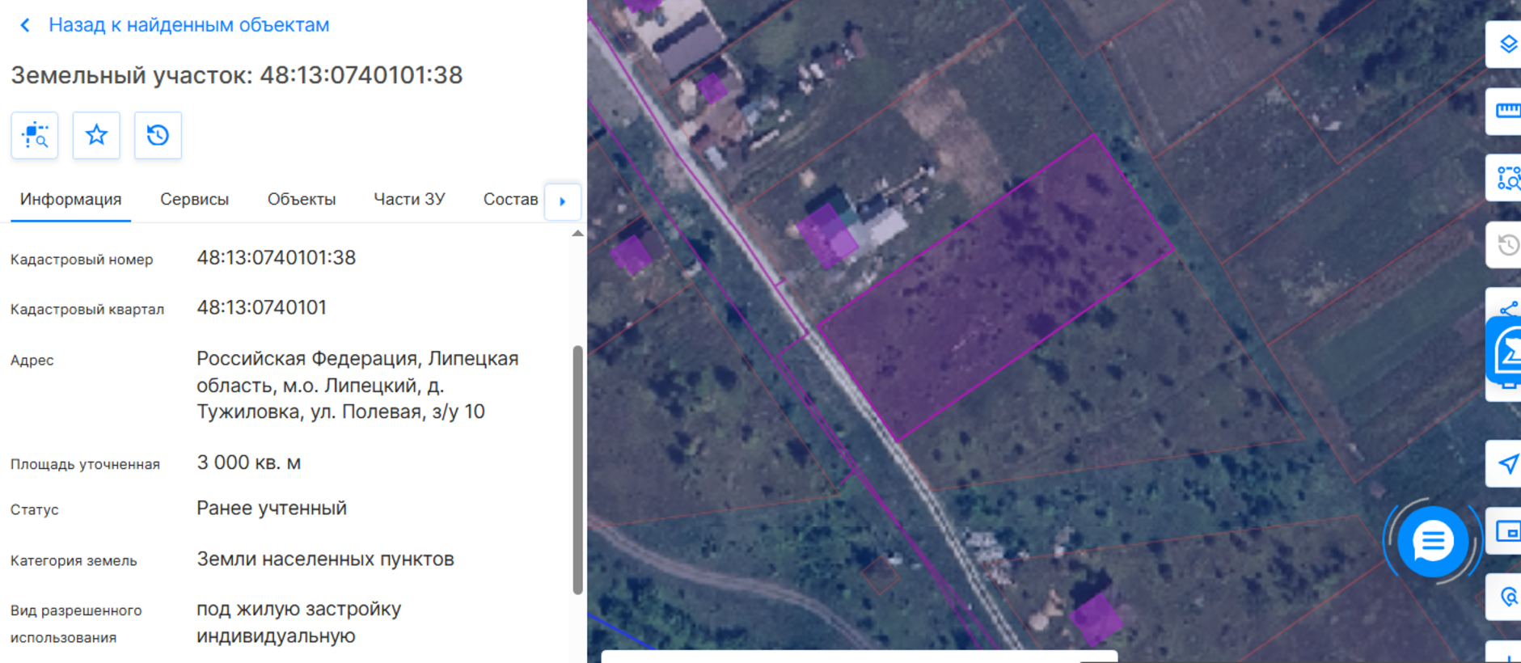Viewport: 1521px width, 663px height.
Task: Open the map layers panel
Action: (x=1506, y=44)
